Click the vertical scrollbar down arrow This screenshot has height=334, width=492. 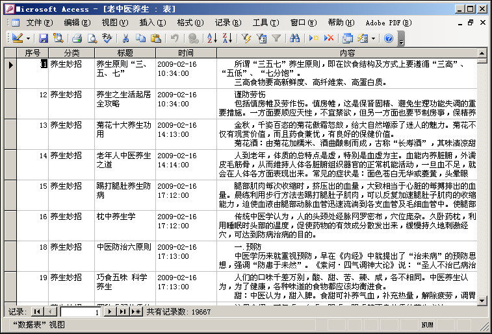[482, 301]
